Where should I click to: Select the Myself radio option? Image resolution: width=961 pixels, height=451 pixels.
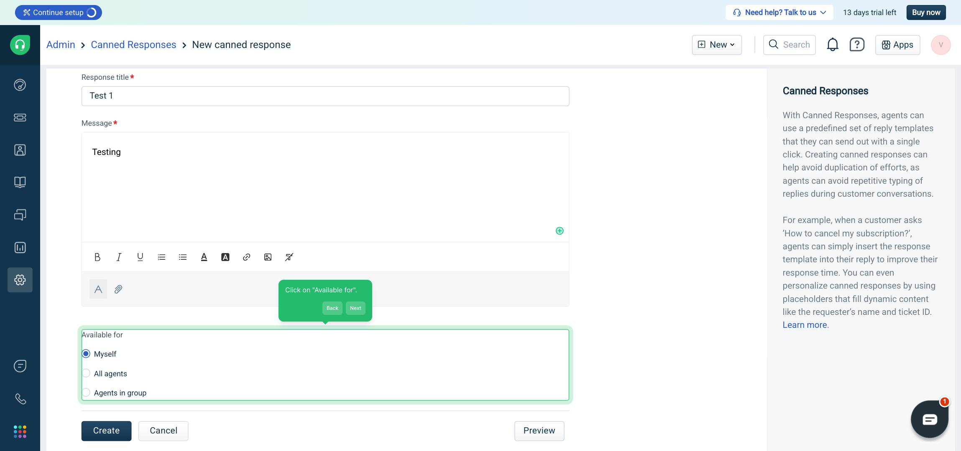[86, 354]
